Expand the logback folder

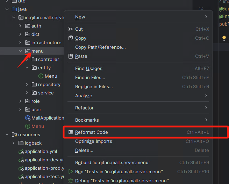14,143
